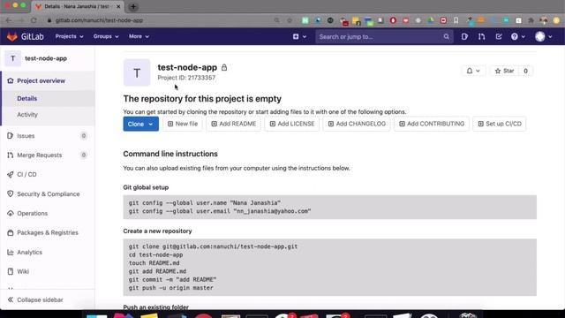Screen dimensions: 565x318
Task: Open Operations in sidebar
Action: [x=32, y=214]
